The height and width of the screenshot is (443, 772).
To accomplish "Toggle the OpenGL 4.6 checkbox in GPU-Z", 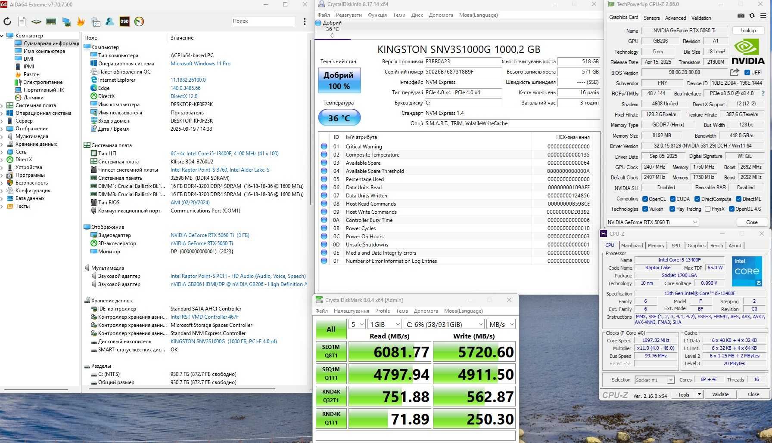I will pyautogui.click(x=732, y=209).
